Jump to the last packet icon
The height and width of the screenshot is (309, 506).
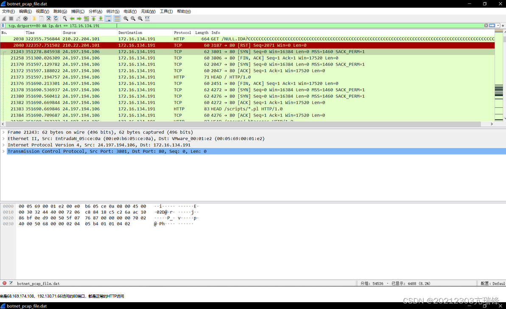[101, 19]
